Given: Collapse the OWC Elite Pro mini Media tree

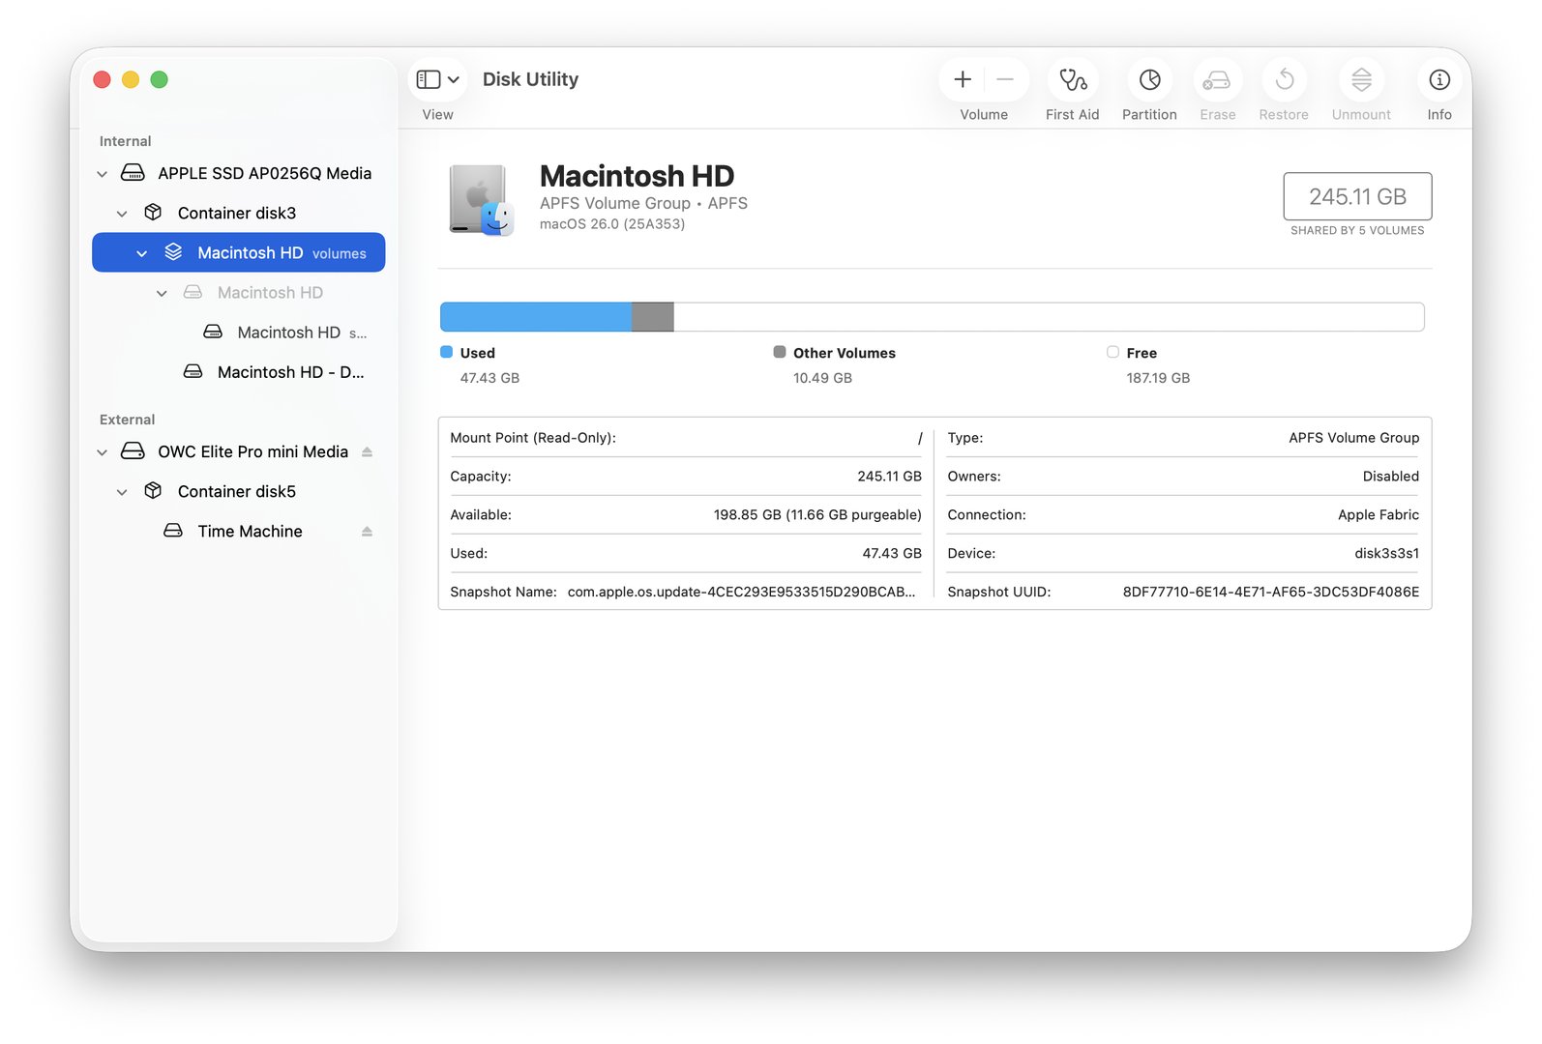Looking at the screenshot, I should click(103, 452).
